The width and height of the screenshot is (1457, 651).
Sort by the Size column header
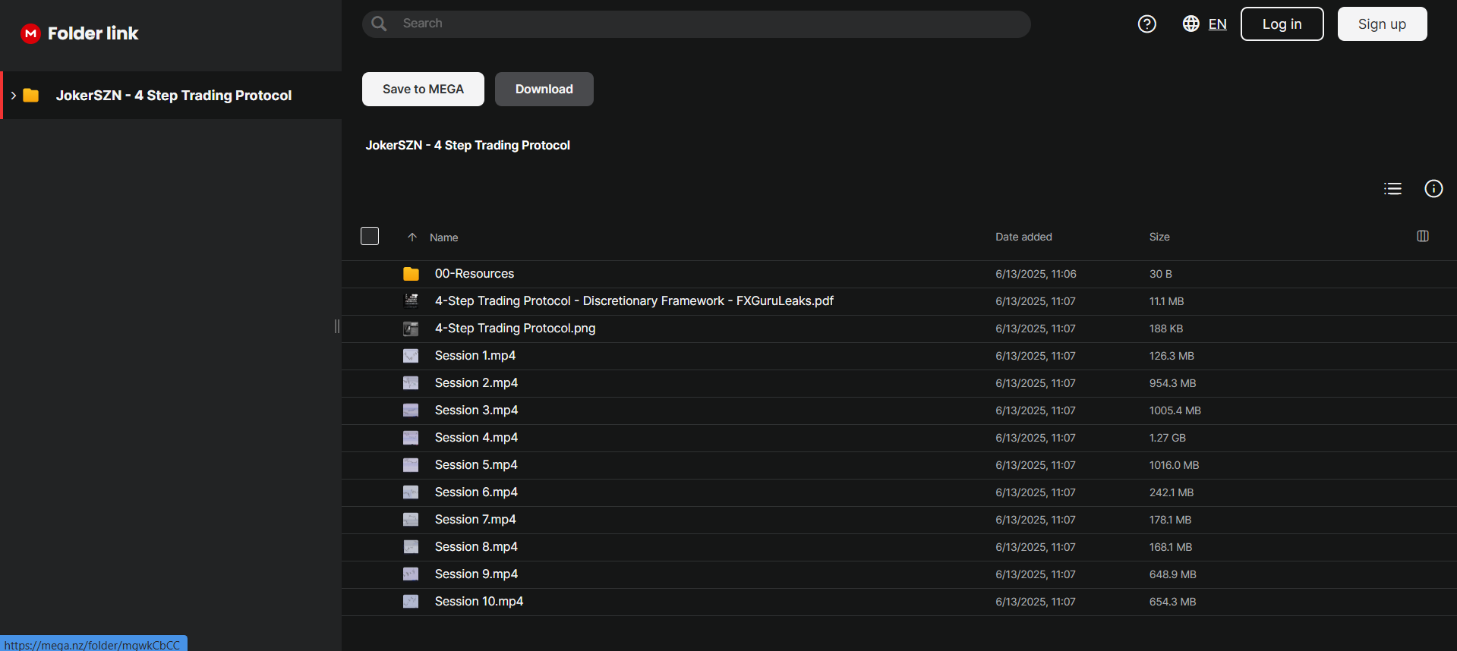[1159, 237]
